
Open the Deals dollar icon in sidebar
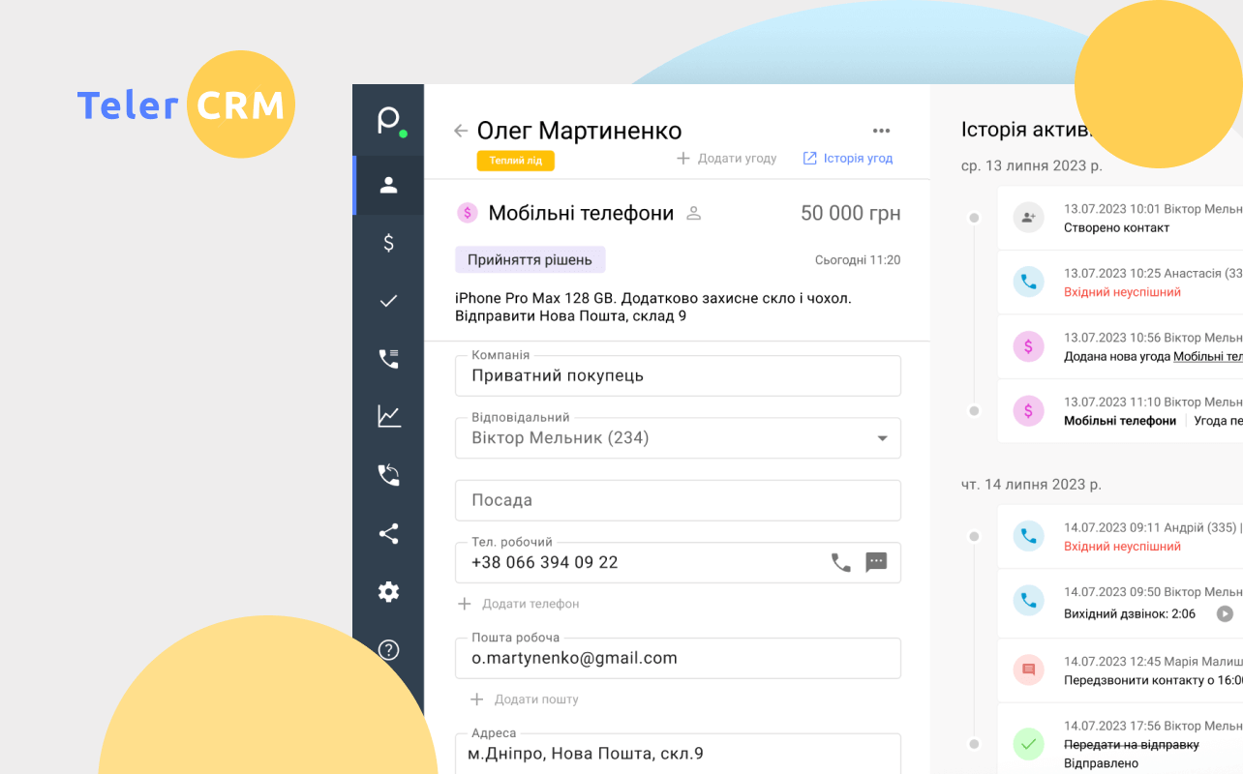[388, 243]
